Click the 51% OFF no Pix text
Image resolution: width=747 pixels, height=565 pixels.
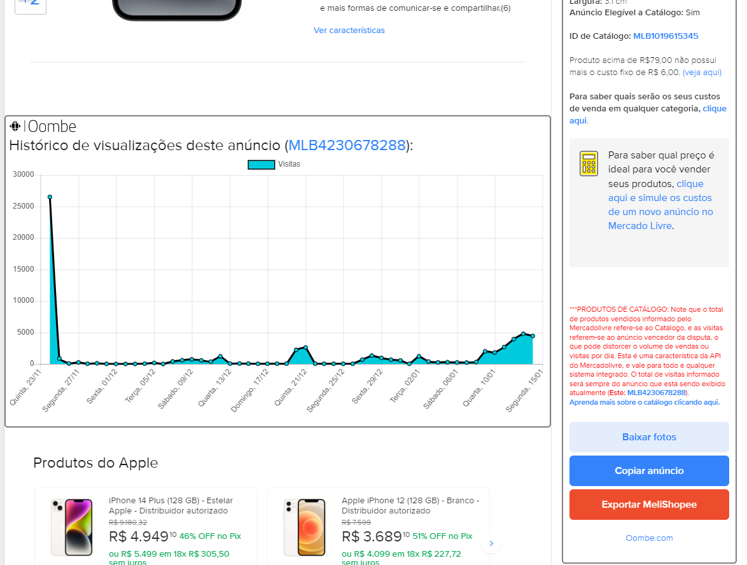pos(443,536)
